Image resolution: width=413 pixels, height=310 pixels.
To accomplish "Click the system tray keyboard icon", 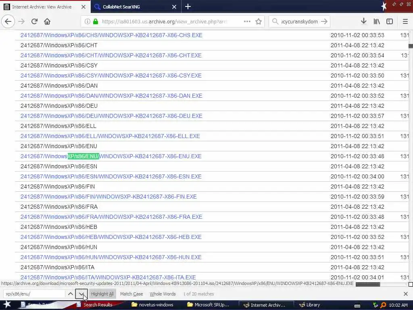I will (357, 305).
